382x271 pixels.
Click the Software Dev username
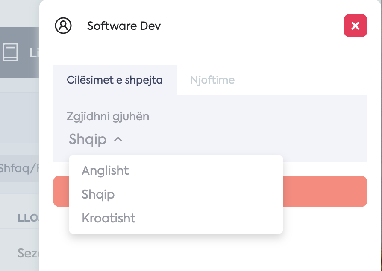point(124,26)
